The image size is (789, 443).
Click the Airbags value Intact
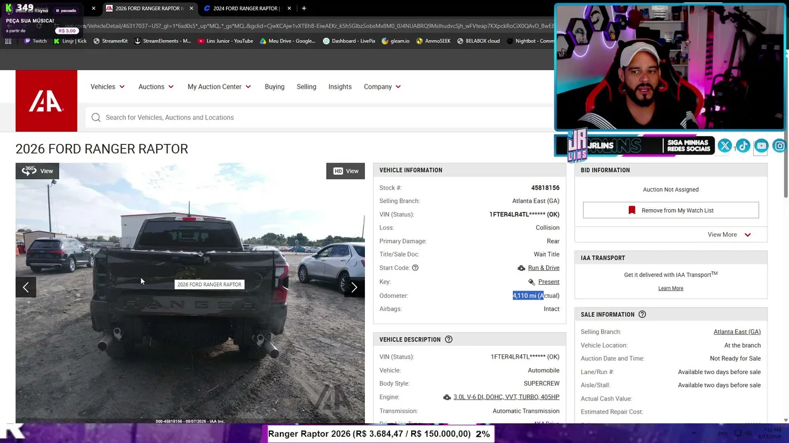[552, 309]
